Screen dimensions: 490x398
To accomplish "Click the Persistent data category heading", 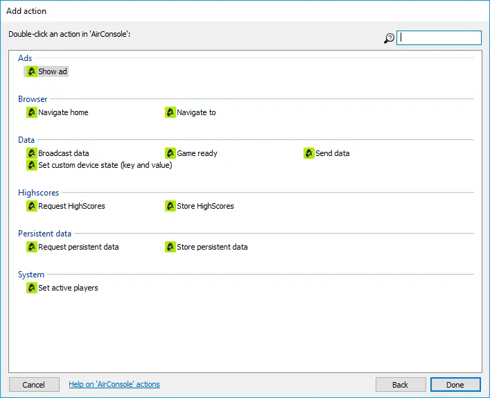I will (44, 234).
